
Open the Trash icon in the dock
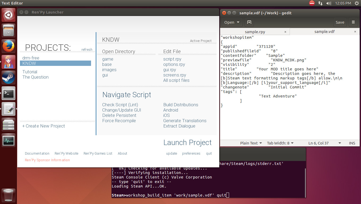click(x=9, y=195)
